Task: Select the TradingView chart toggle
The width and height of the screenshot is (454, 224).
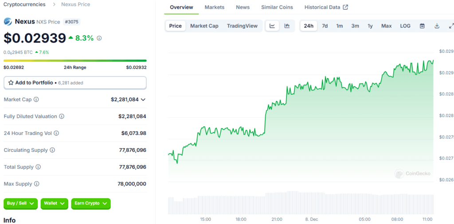Action: pyautogui.click(x=242, y=26)
